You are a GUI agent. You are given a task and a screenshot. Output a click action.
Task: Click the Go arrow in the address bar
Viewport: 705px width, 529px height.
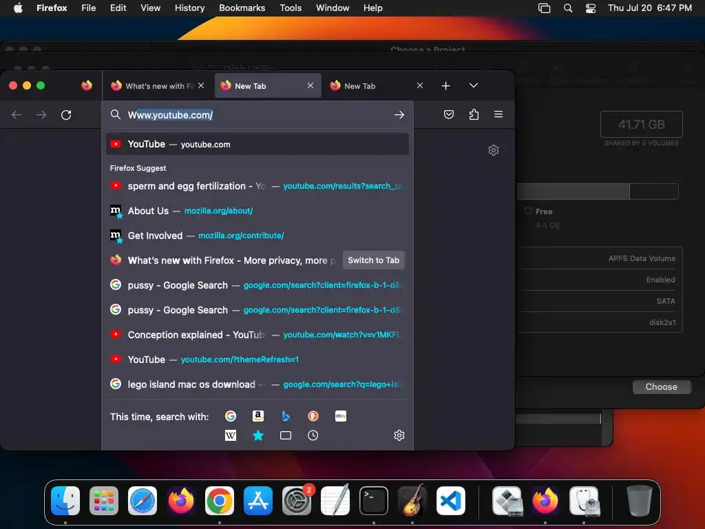399,115
